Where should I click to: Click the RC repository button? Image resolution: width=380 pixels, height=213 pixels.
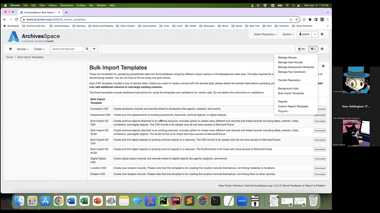point(302,49)
